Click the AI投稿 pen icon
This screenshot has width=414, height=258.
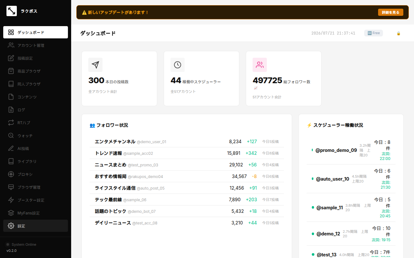[x=11, y=148]
